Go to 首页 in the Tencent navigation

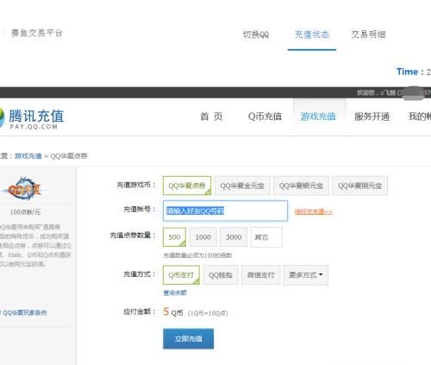[211, 116]
